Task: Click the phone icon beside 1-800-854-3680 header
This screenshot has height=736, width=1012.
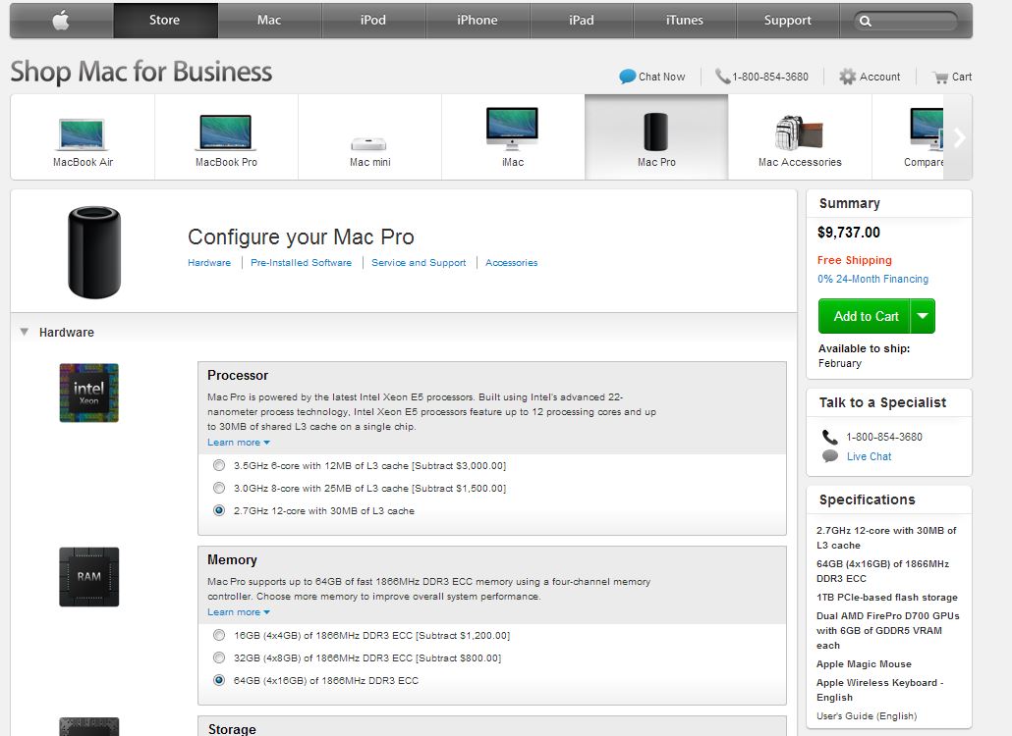Action: click(x=722, y=76)
